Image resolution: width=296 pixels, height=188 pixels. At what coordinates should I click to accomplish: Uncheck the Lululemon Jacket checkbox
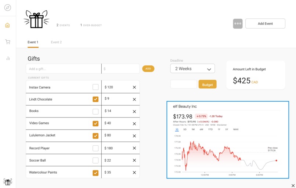pyautogui.click(x=95, y=136)
